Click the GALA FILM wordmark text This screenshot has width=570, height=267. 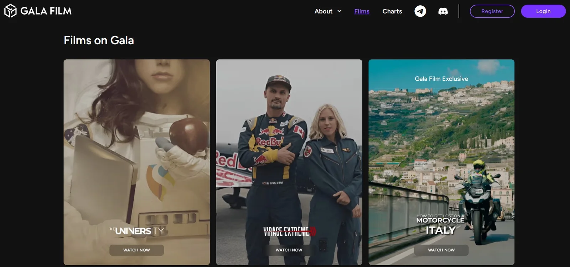[46, 11]
